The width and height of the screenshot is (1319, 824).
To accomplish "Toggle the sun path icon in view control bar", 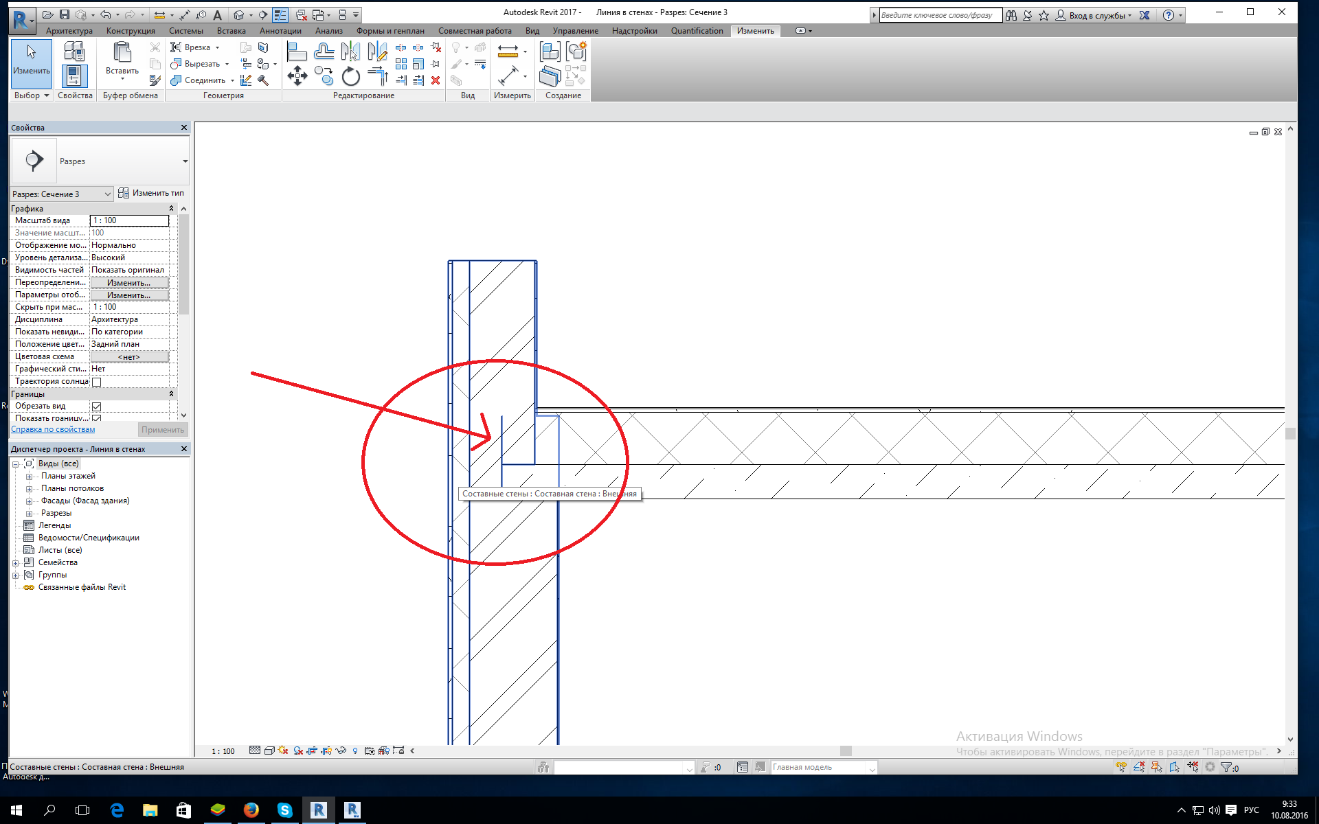I will [283, 751].
